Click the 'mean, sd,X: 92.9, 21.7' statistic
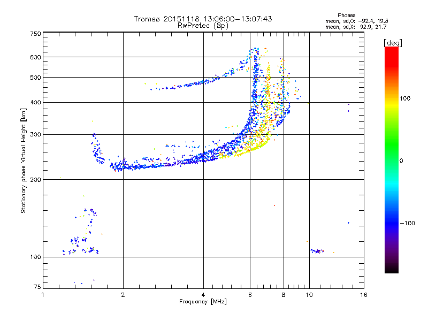This screenshot has width=428, height=321. pos(356,27)
